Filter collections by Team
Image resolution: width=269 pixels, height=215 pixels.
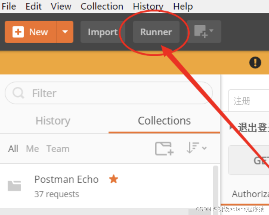coord(58,148)
